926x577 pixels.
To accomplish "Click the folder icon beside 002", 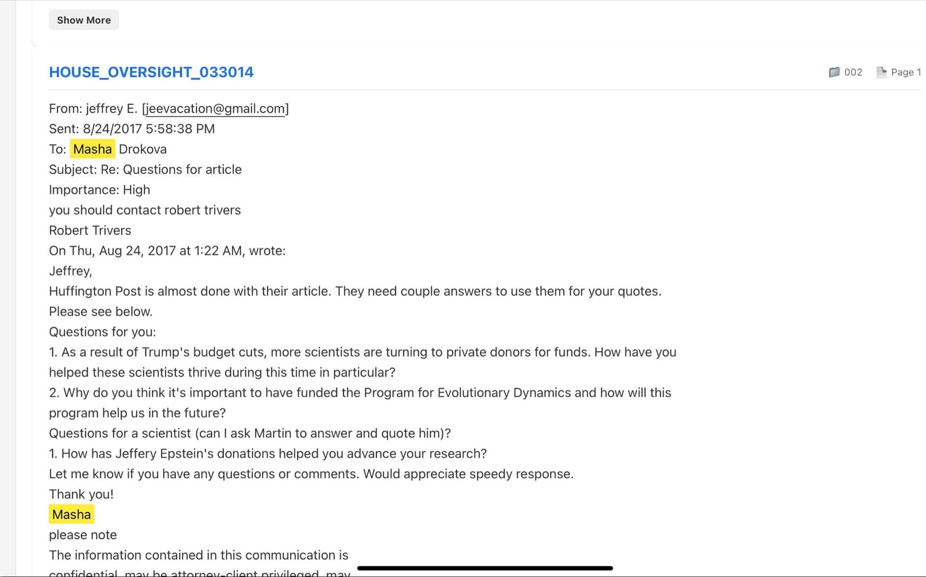I will [x=834, y=72].
